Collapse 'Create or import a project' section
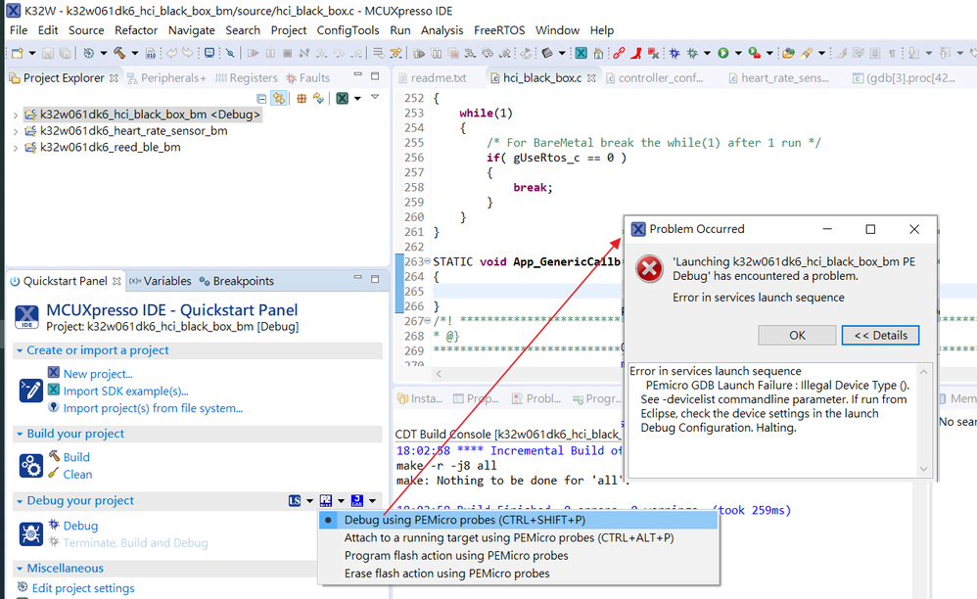The width and height of the screenshot is (977, 599). pyautogui.click(x=20, y=350)
